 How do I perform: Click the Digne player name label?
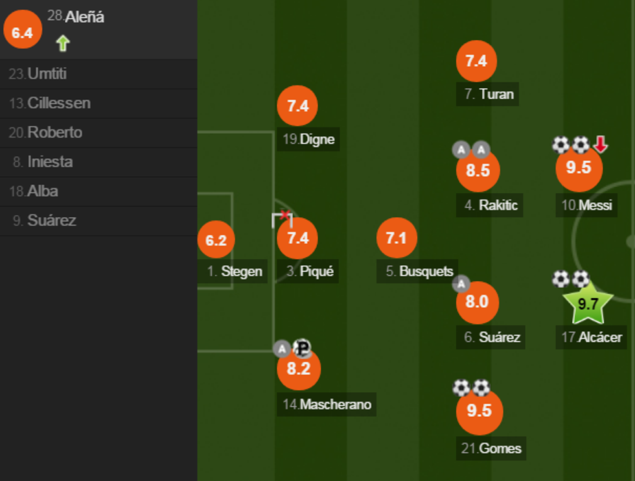tap(317, 139)
